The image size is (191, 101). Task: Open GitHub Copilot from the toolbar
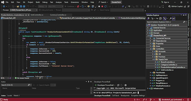(175, 6)
